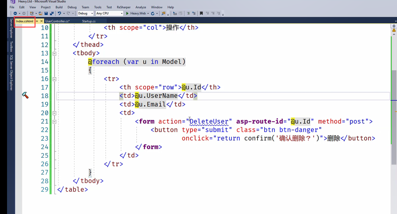This screenshot has width=397, height=214.
Task: Select the Index.cshtml document tab
Action: point(25,21)
